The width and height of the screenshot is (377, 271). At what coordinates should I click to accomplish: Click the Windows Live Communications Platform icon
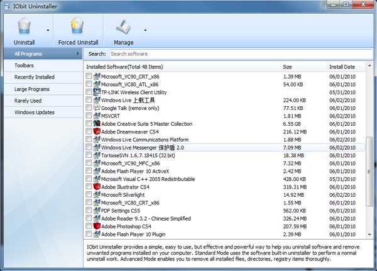(97, 140)
